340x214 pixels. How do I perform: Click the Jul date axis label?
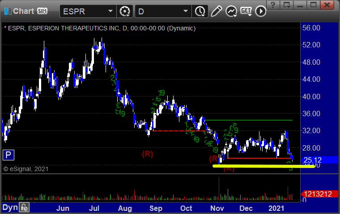(x=94, y=208)
